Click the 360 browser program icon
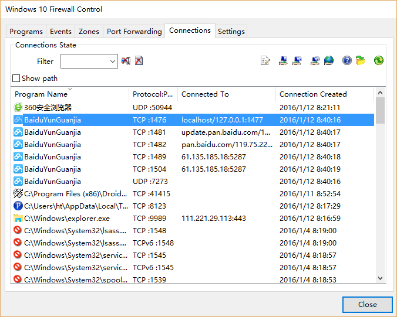The width and height of the screenshot is (397, 317). pyautogui.click(x=18, y=107)
